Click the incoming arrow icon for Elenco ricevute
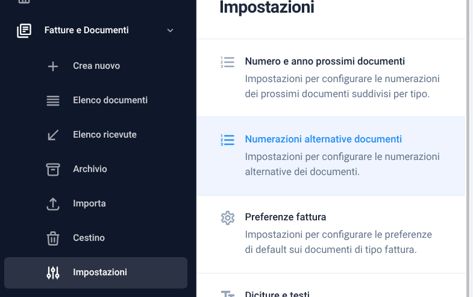This screenshot has width=473, height=297. pyautogui.click(x=53, y=135)
